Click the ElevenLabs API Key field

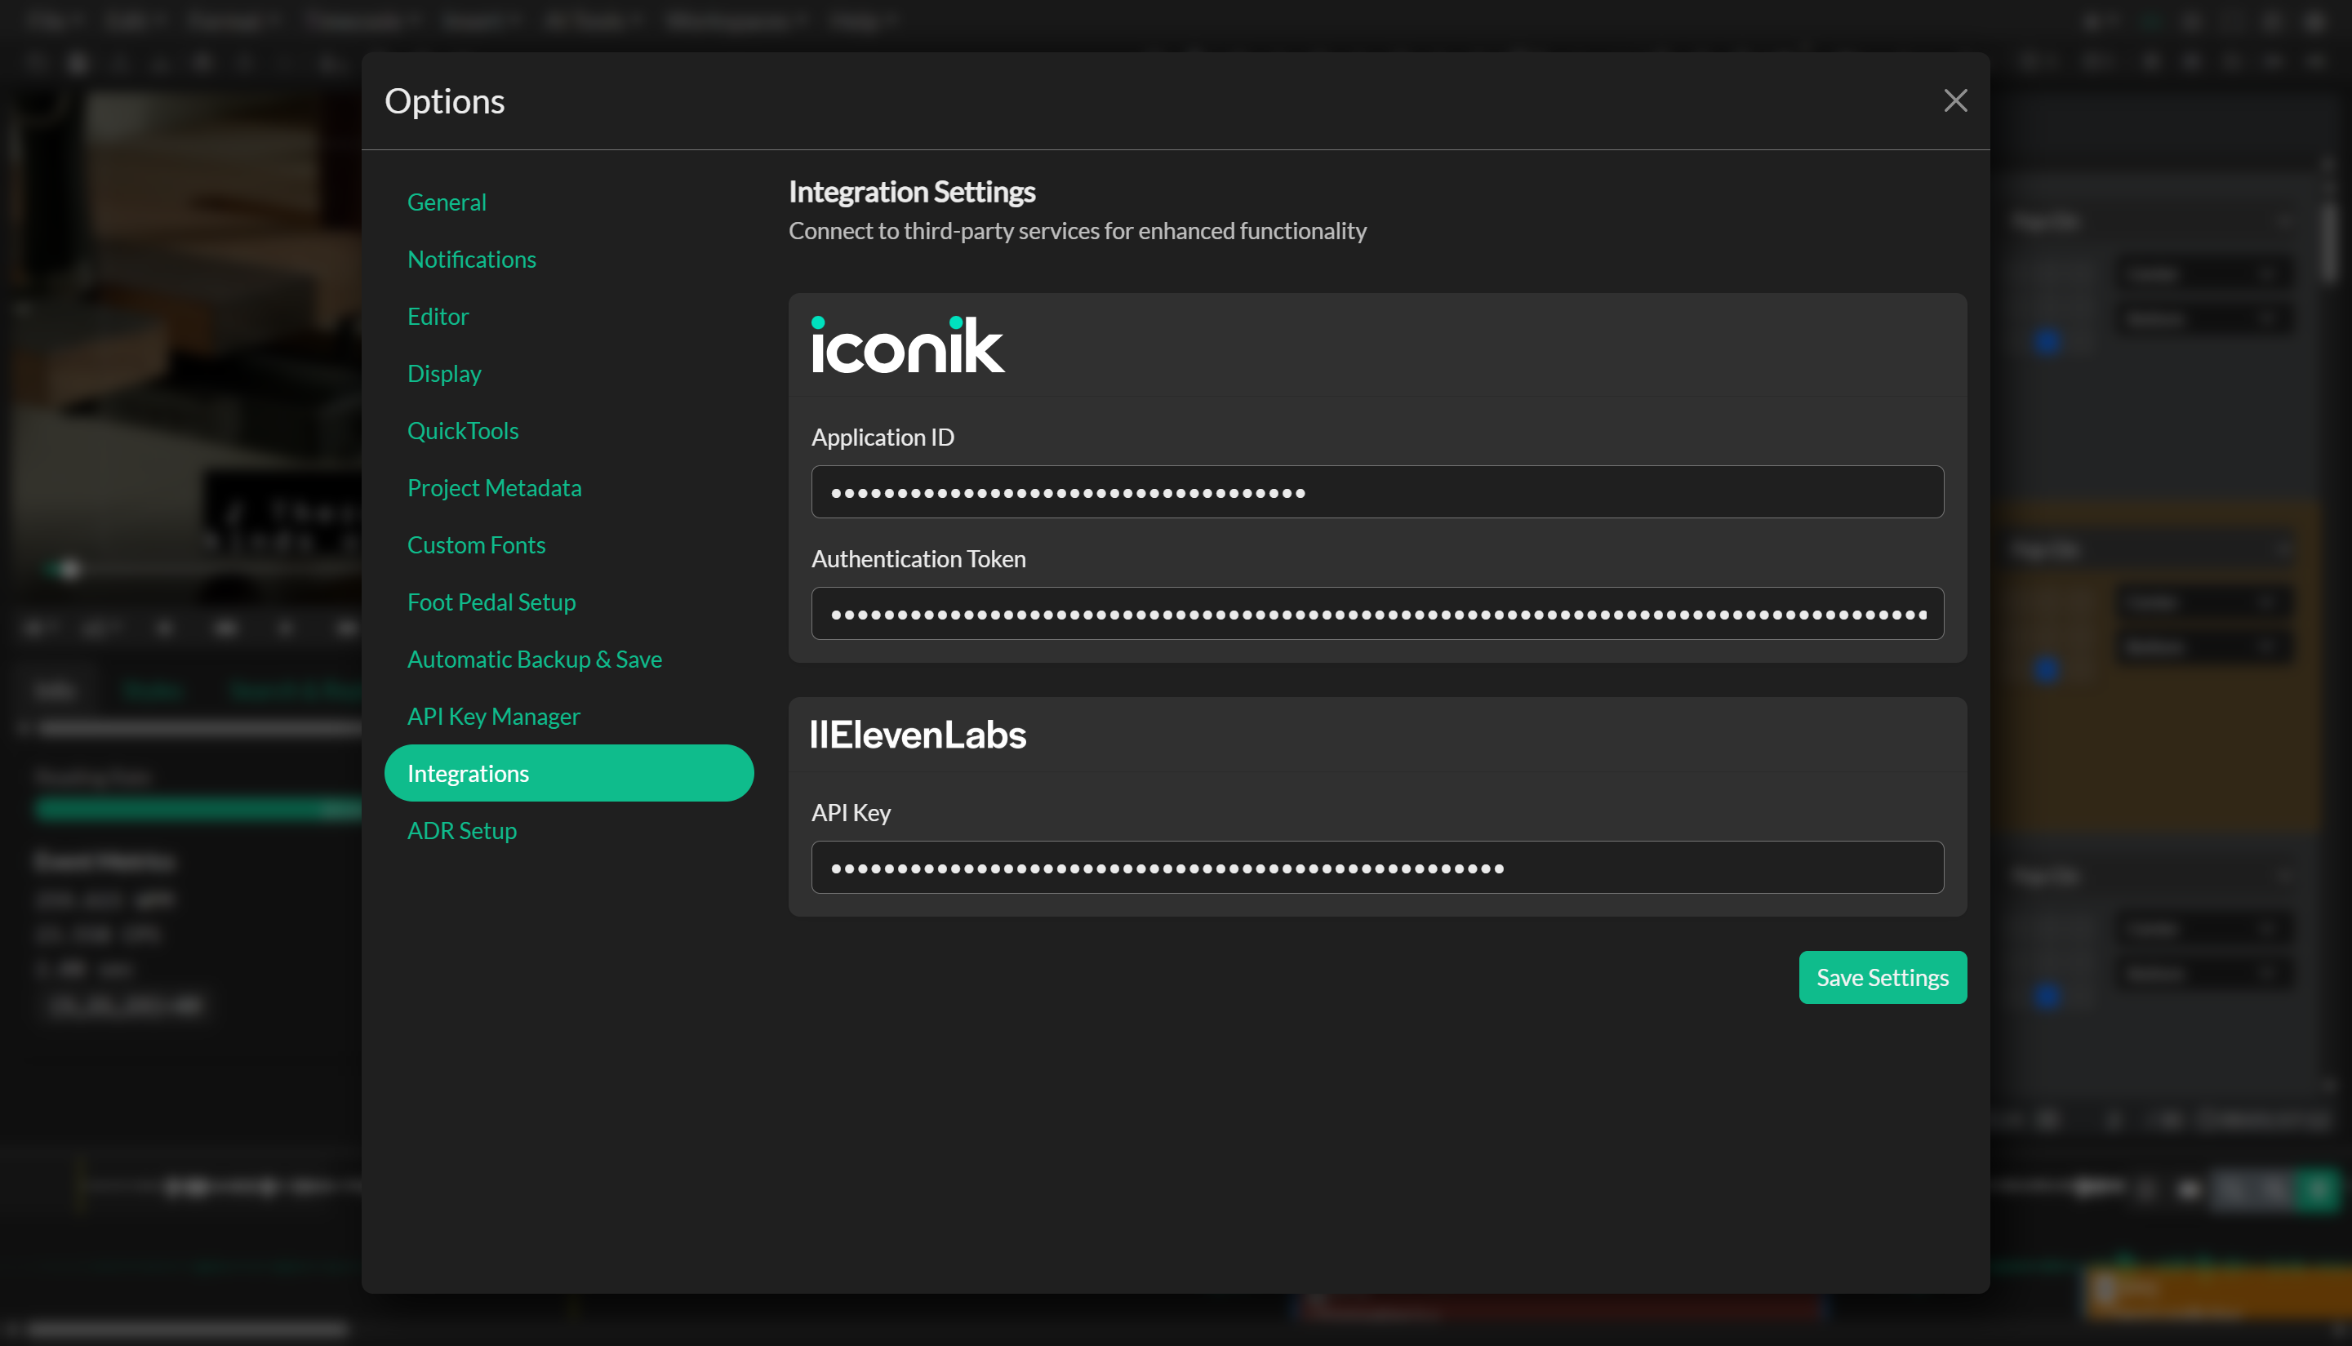pyautogui.click(x=1376, y=866)
